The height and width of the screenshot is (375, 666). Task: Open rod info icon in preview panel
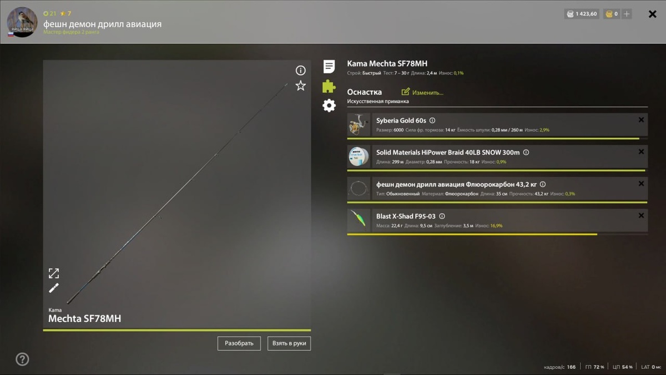[x=300, y=70]
